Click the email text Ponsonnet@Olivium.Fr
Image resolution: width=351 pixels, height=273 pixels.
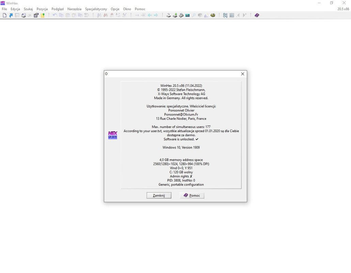[x=181, y=115]
